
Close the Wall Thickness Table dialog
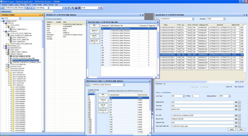(150, 81)
